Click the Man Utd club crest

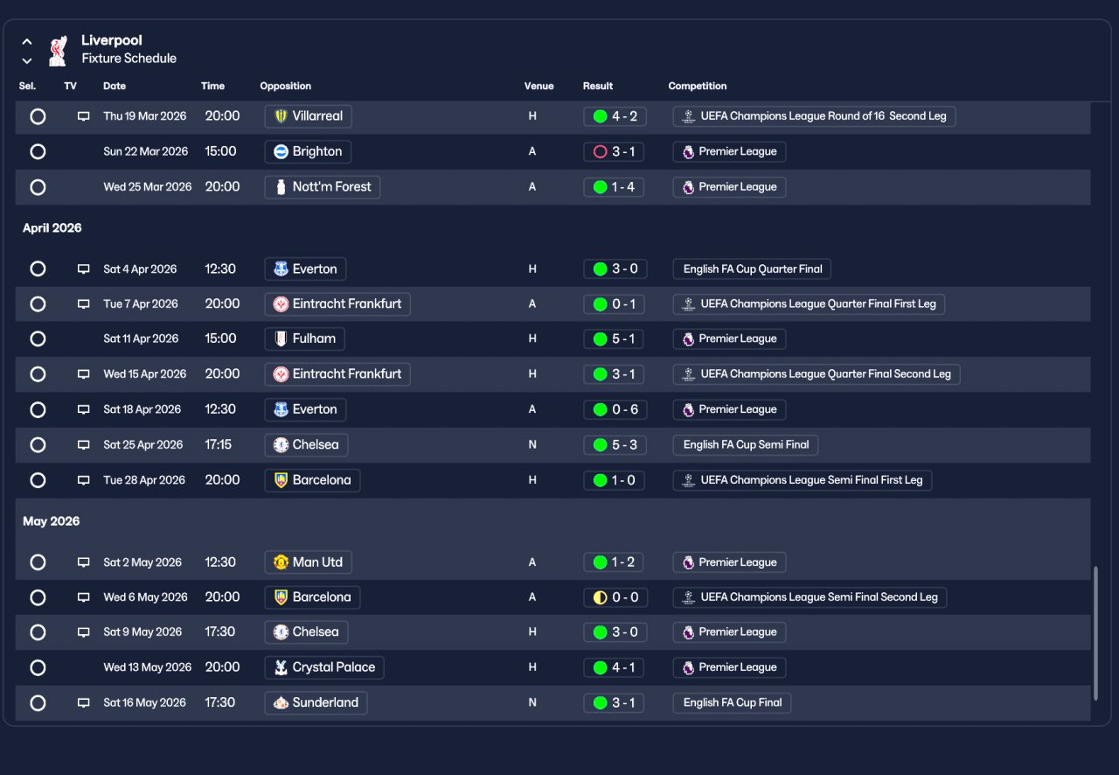pos(281,562)
